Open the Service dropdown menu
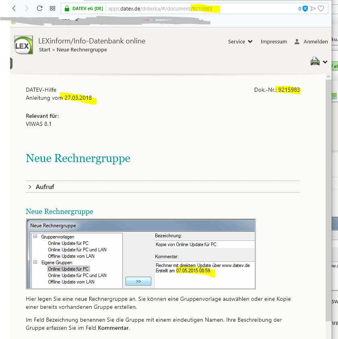Image resolution: width=338 pixels, height=339 pixels. point(240,41)
